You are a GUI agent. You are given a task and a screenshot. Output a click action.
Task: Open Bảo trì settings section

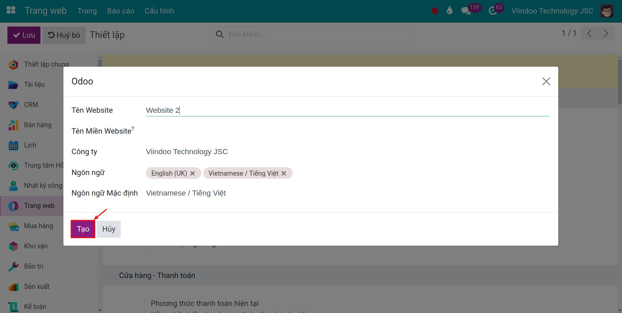(49, 266)
